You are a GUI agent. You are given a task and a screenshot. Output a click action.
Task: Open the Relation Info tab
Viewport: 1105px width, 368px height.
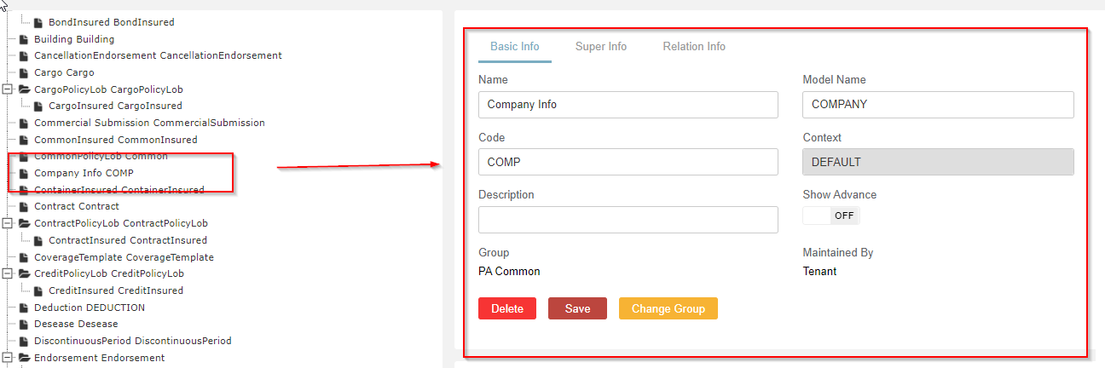coord(694,47)
